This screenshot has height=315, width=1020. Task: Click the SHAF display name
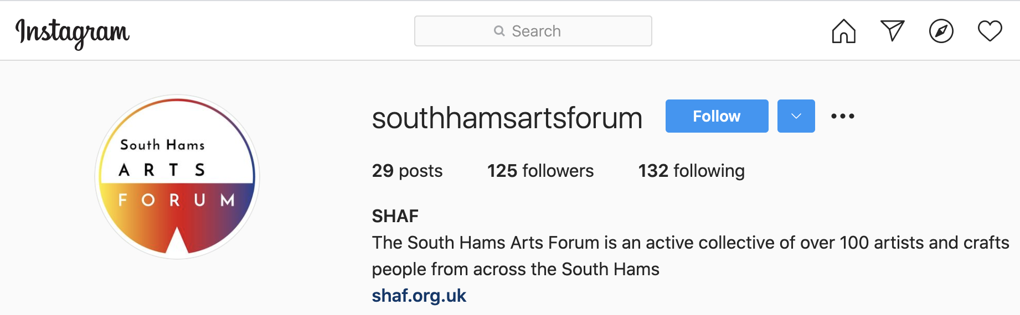coord(395,216)
